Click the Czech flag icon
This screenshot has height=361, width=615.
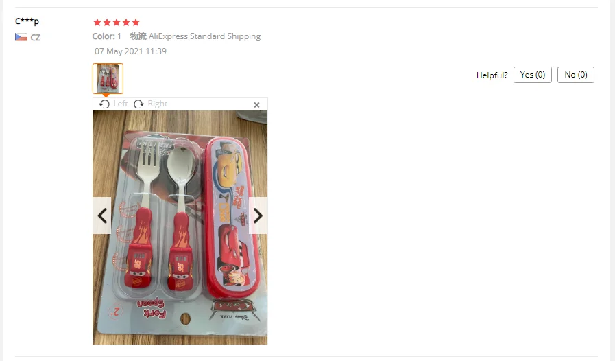[x=21, y=37]
